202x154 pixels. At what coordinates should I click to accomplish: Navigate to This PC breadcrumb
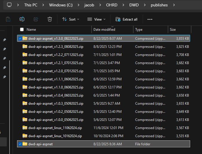(31, 5)
